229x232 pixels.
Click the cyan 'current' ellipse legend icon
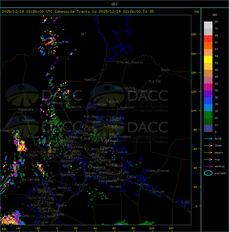pyautogui.click(x=208, y=173)
